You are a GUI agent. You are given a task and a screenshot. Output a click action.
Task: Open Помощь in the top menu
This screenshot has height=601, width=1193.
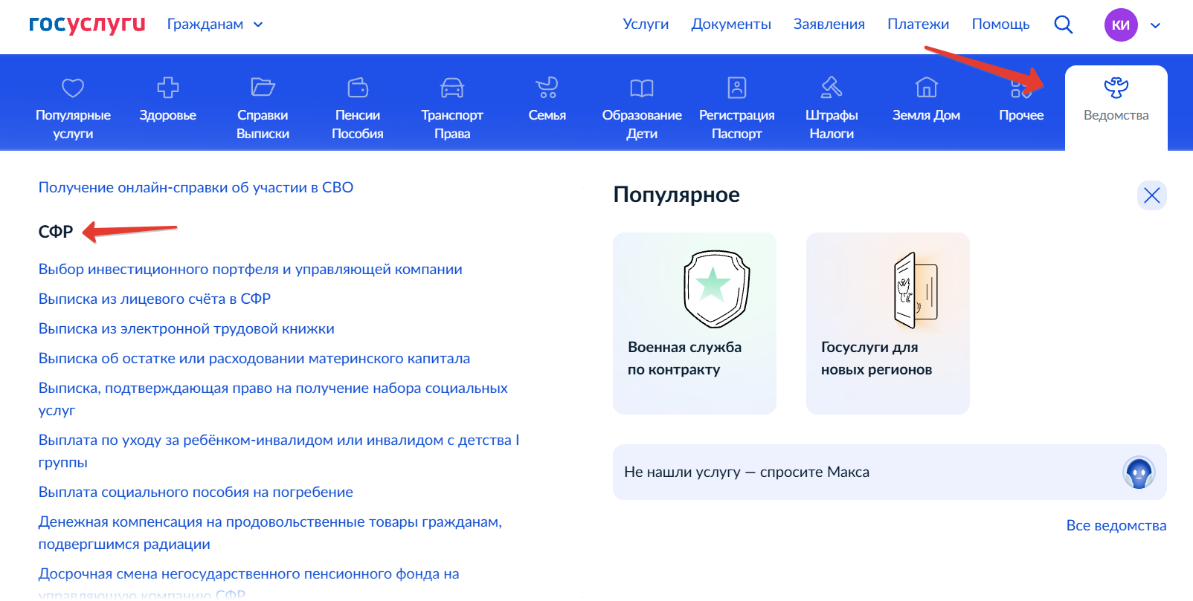click(x=1000, y=25)
